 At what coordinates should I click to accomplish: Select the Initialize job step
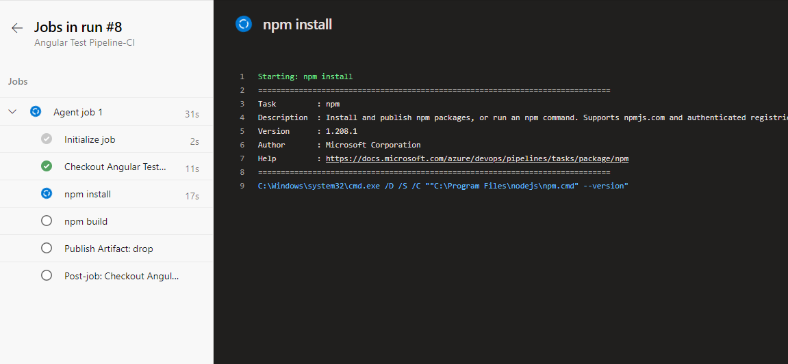pos(90,139)
